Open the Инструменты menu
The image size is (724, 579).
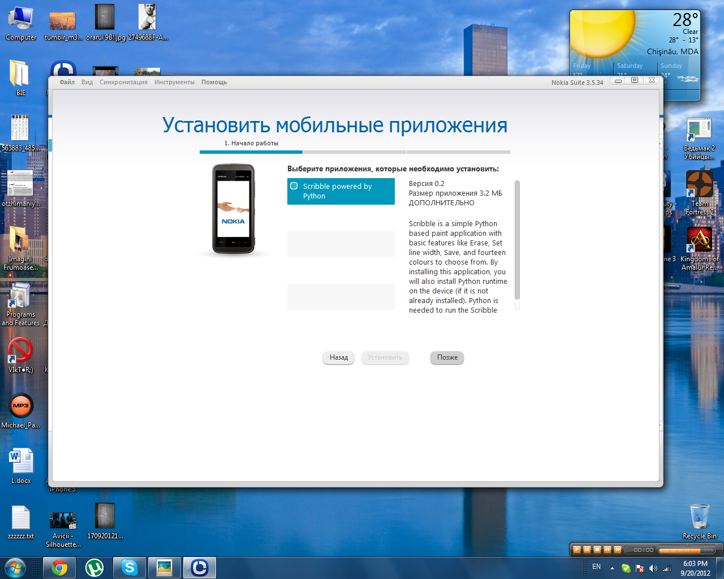(174, 82)
